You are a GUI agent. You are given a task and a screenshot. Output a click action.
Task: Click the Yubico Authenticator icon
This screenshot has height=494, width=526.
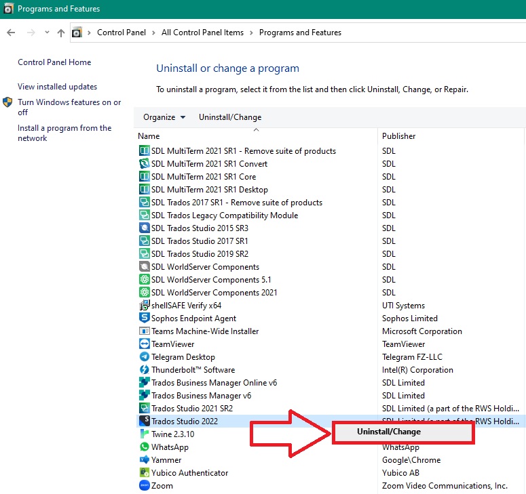(x=145, y=472)
